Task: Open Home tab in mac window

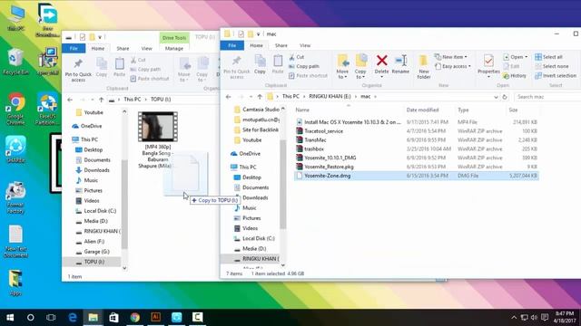Action: (256, 45)
